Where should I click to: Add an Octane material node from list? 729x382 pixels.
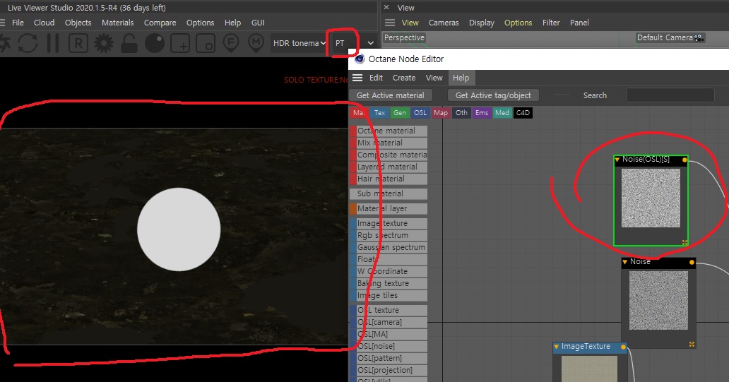tap(389, 131)
